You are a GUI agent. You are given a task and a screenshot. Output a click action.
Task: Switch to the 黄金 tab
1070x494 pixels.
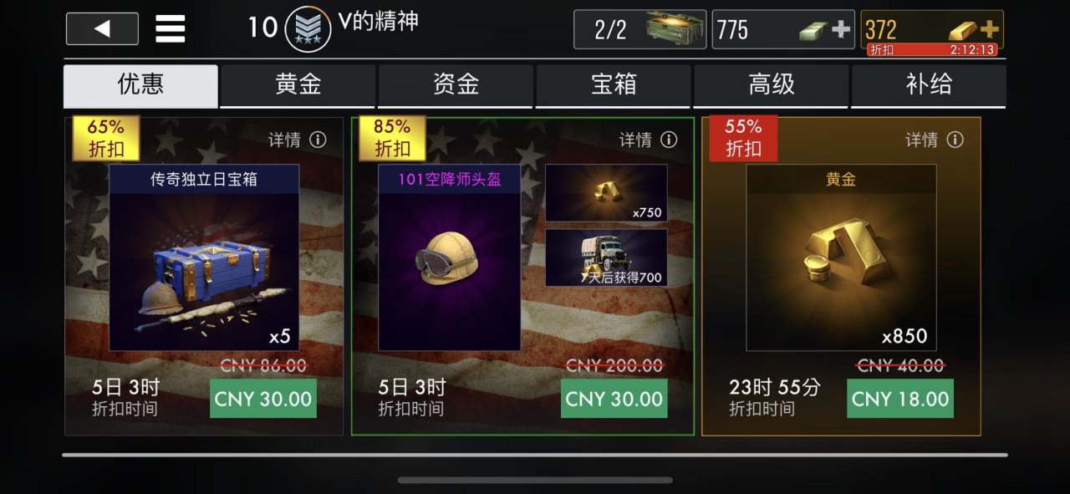[298, 85]
